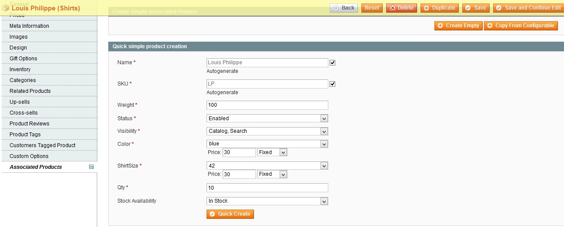Click the Qty input field
Viewport: 564px width, 227px height.
click(x=267, y=188)
